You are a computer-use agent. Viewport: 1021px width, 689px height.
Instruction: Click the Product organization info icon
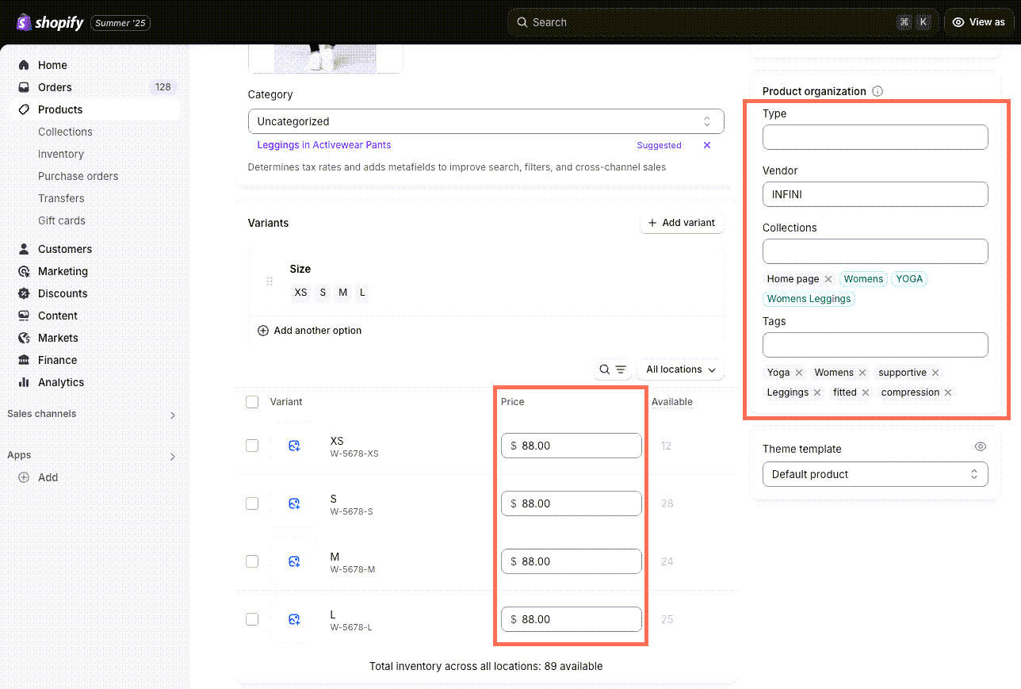(878, 91)
